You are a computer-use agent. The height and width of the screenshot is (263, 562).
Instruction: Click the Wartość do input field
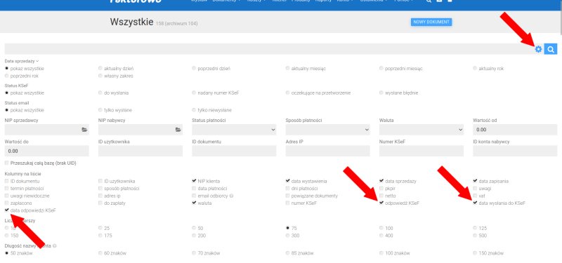point(46,151)
